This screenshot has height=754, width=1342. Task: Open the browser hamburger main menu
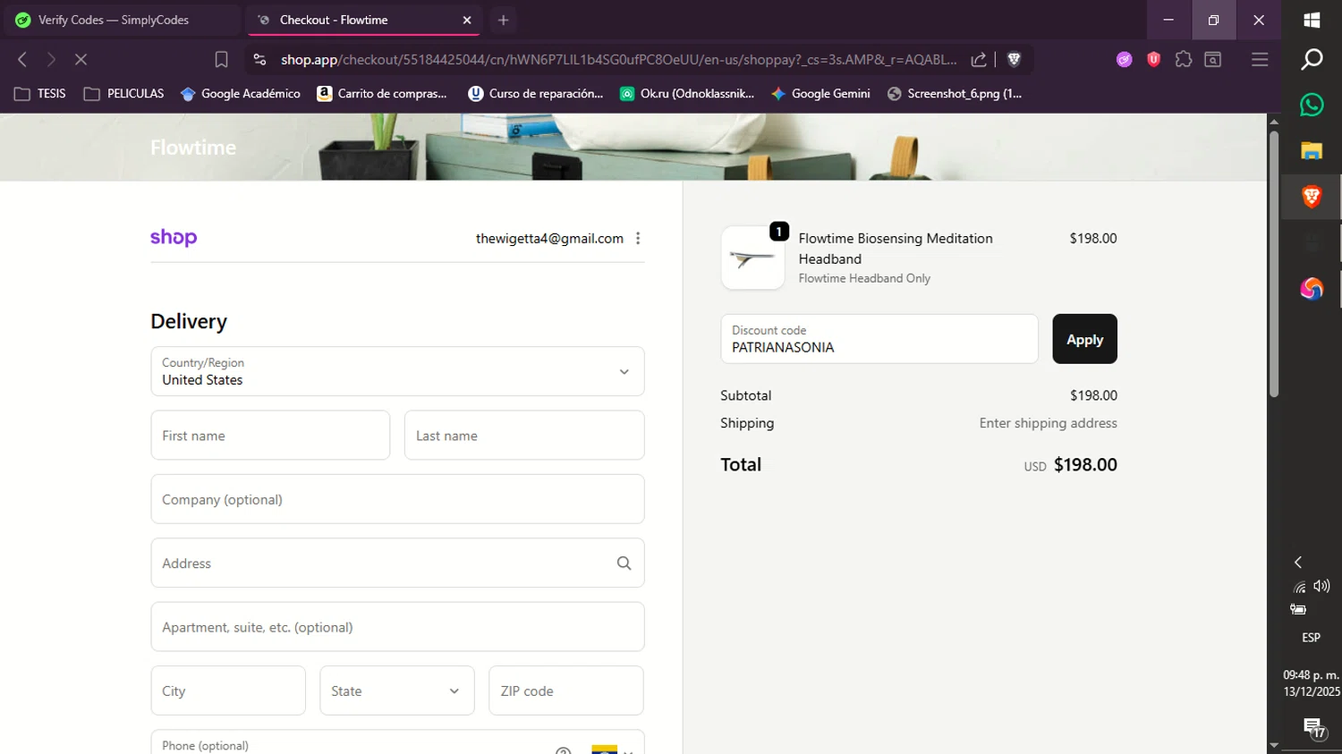(1260, 59)
